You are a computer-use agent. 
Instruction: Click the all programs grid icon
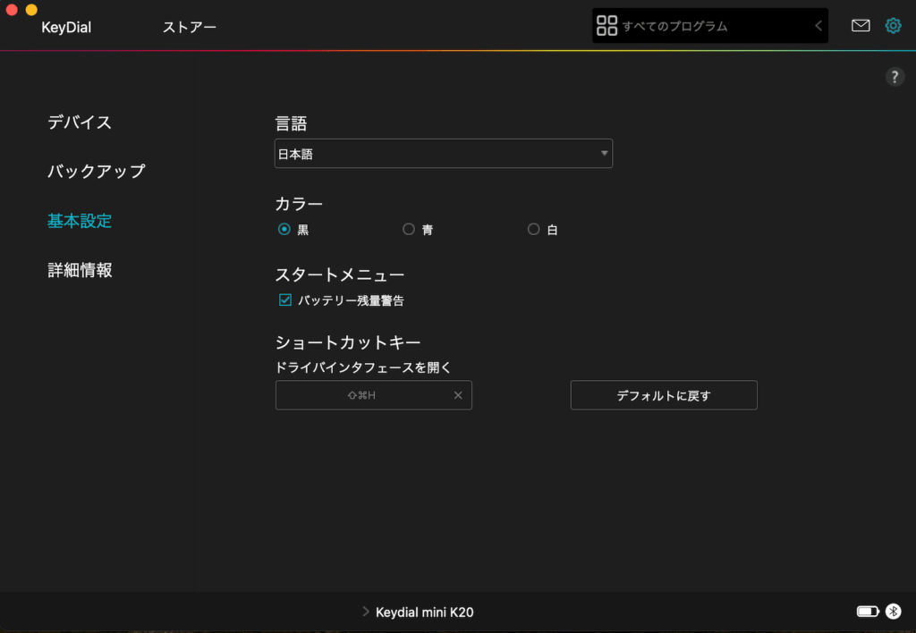tap(606, 25)
